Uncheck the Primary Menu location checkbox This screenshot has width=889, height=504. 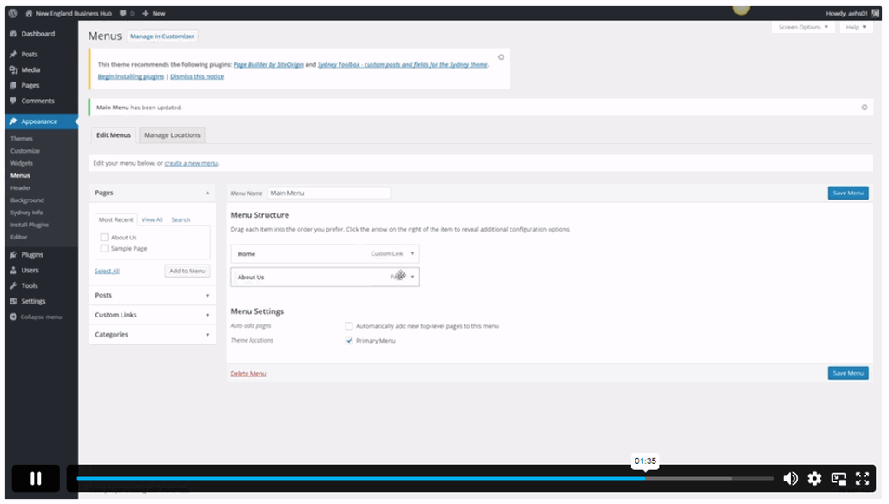point(349,340)
